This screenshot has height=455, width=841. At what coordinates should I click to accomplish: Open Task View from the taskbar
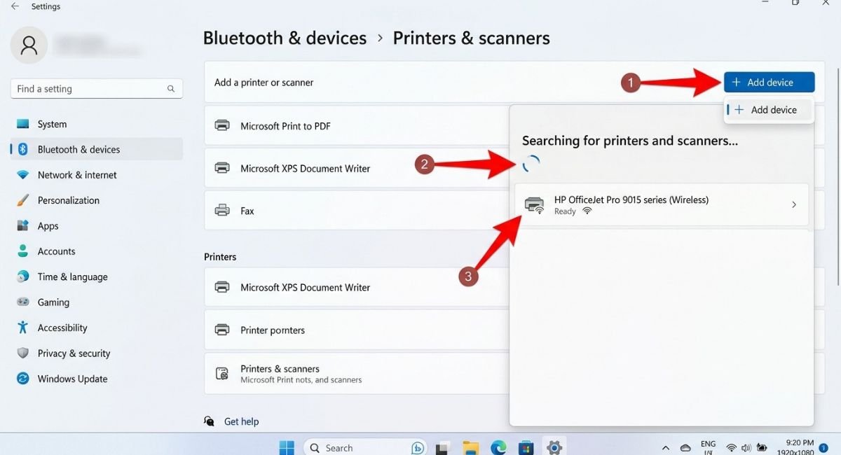[x=442, y=448]
